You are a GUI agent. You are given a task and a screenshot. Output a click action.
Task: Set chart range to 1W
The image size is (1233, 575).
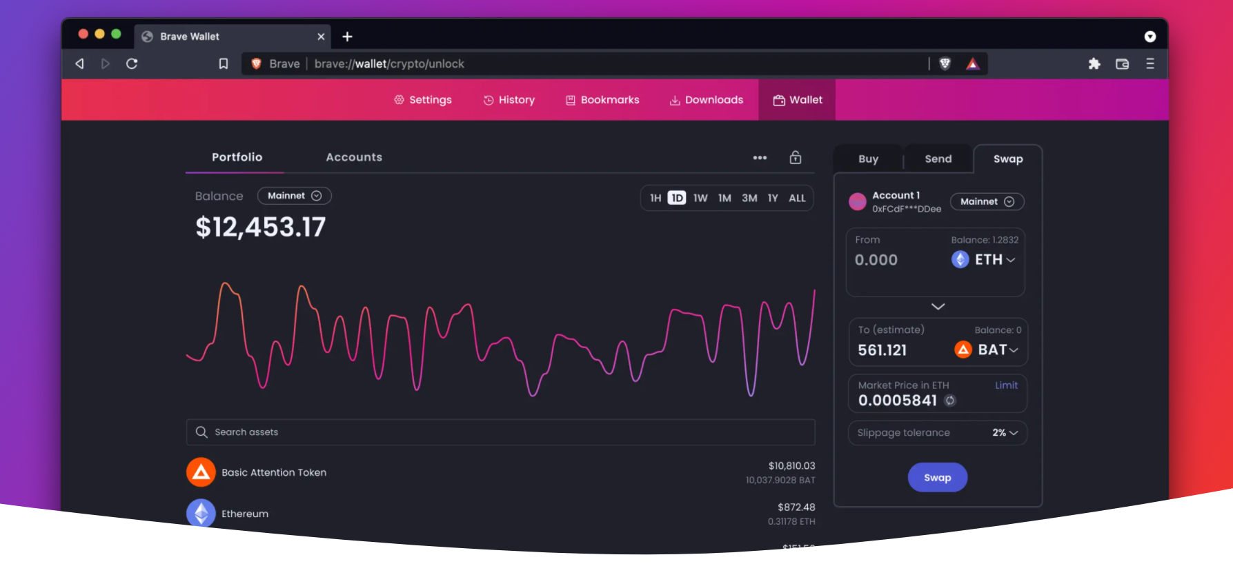coord(700,199)
